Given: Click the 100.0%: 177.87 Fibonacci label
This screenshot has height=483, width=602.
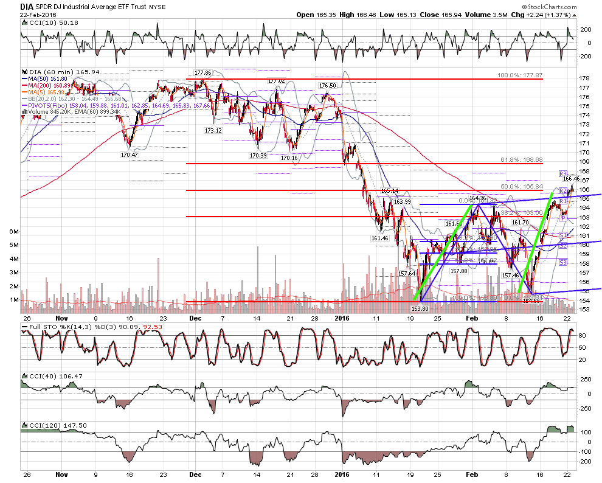Looking at the screenshot, I should pos(520,75).
